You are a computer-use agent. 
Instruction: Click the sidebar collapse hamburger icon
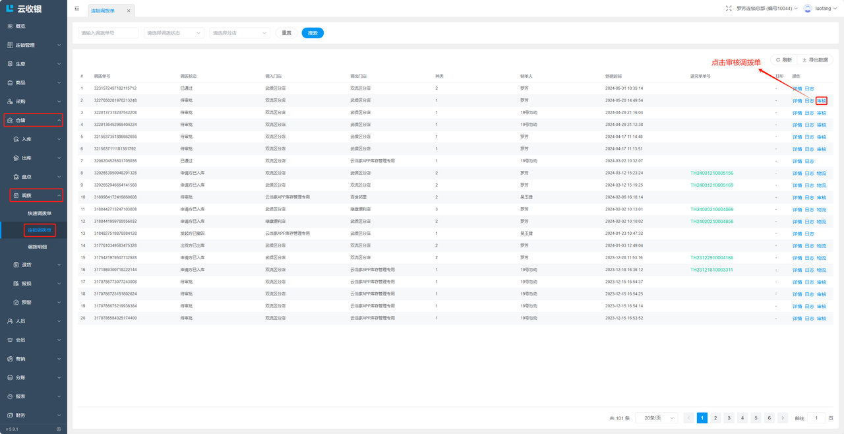[77, 9]
